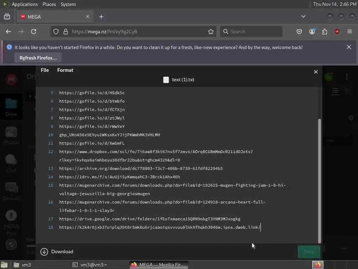Click the mega.nz address bar
358x269 pixels.
point(134,32)
